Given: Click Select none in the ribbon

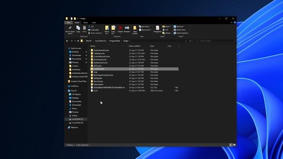Looking at the screenshot, I should 180,30.
